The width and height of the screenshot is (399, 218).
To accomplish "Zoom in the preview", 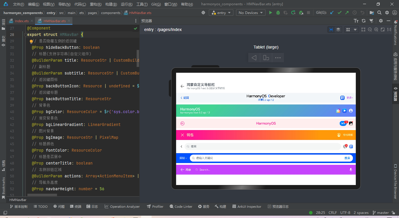I will [x=376, y=30].
